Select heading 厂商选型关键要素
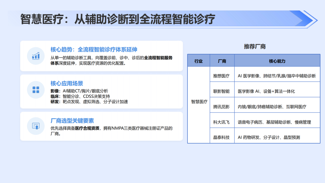Viewport: 325px width, 183px height. [x=72, y=121]
